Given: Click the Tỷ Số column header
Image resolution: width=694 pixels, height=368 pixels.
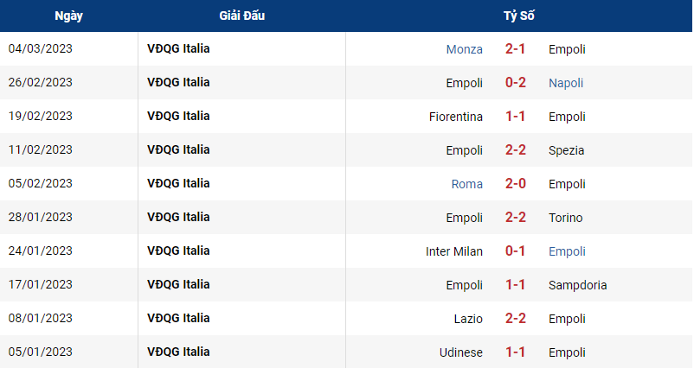Looking at the screenshot, I should pos(518,16).
